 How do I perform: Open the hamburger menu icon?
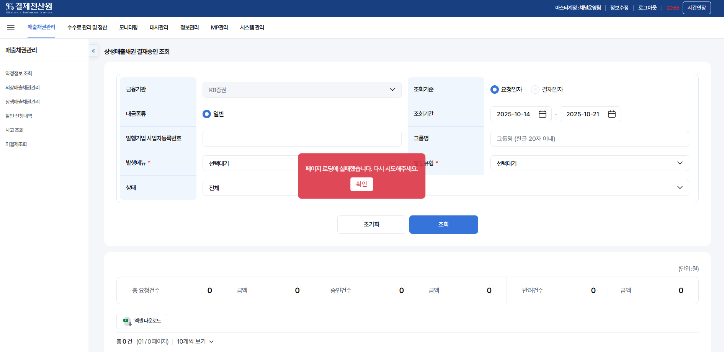click(x=11, y=28)
